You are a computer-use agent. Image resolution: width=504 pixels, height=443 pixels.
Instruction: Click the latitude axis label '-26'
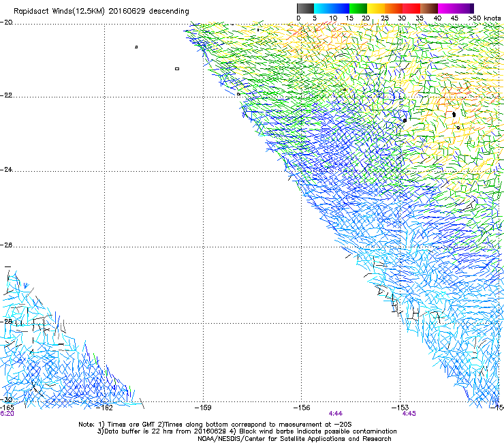click(6, 245)
